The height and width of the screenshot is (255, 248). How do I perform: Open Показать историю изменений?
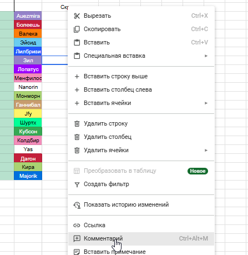click(x=141, y=204)
